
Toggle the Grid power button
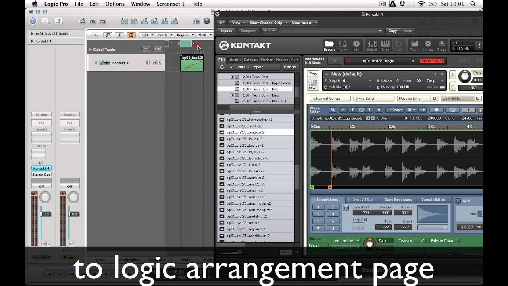[x=458, y=201]
